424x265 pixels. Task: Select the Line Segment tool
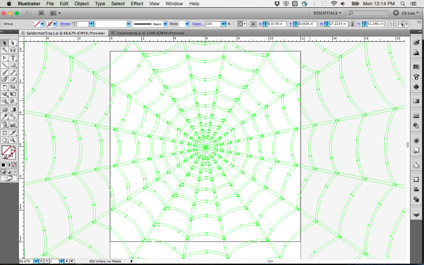[5, 65]
